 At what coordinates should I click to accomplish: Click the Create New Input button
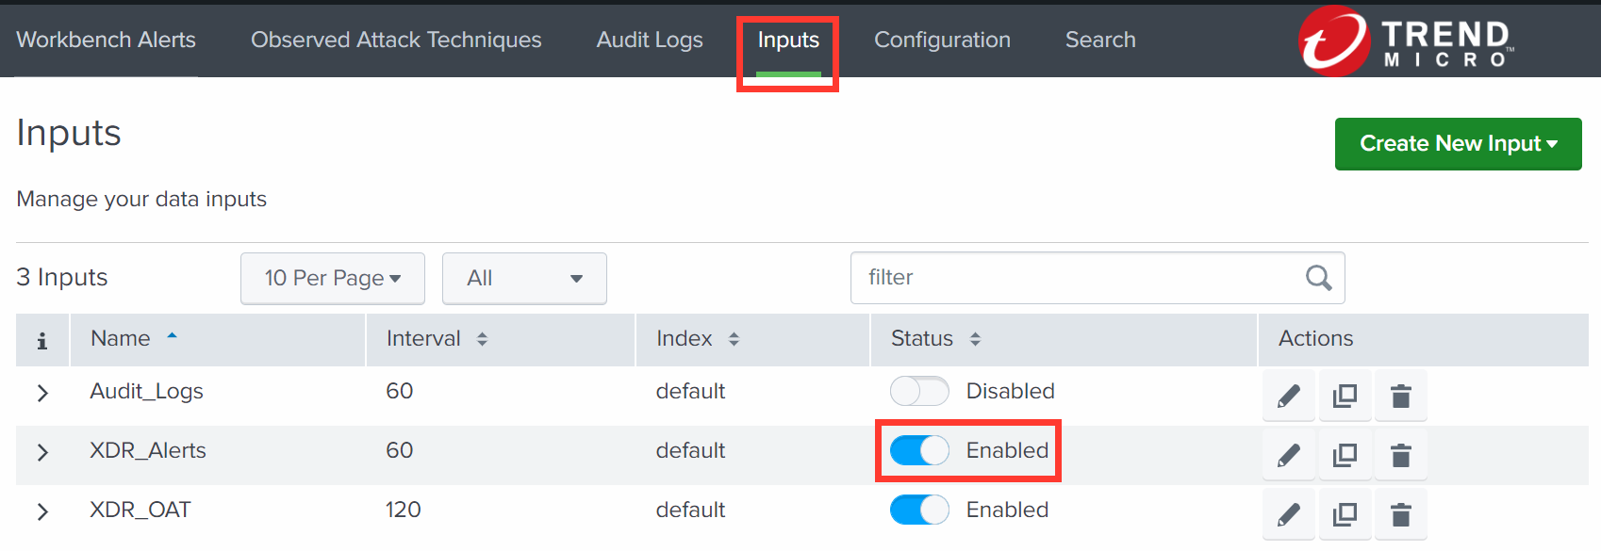point(1458,144)
